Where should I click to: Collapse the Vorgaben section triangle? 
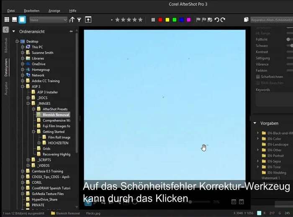coord(255,123)
